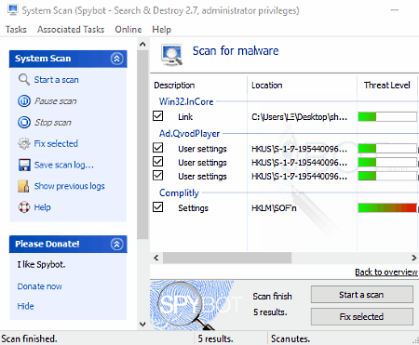
Task: Click the sidebar vertical scrollbar thumb
Action: click(x=142, y=144)
